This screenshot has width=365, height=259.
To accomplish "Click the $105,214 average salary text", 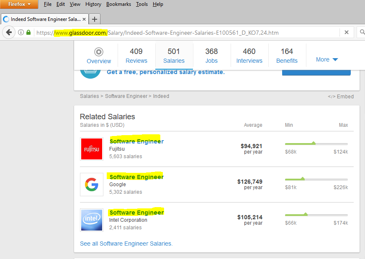I will tap(250, 217).
